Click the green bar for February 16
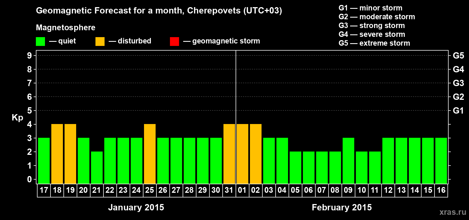Screen dimensions: 469x220 point(441,161)
